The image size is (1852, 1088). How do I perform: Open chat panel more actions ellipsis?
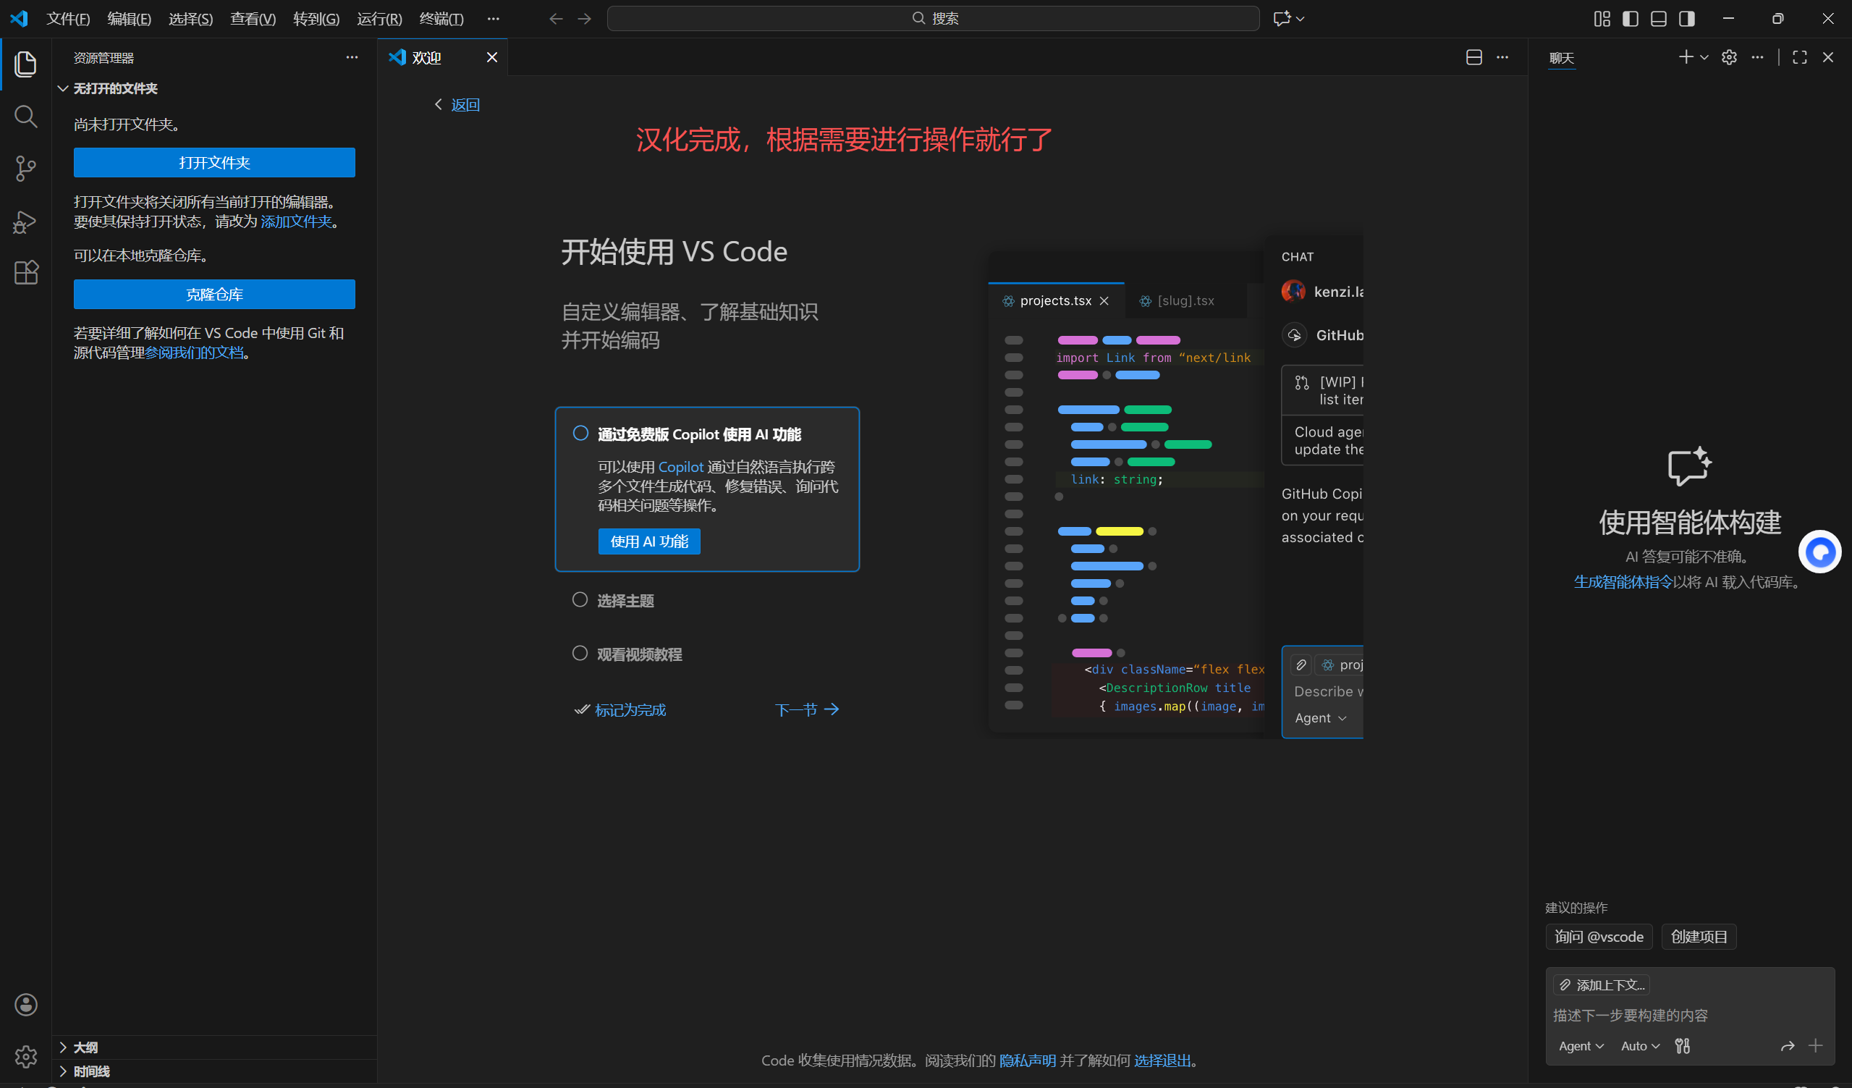coord(1757,57)
